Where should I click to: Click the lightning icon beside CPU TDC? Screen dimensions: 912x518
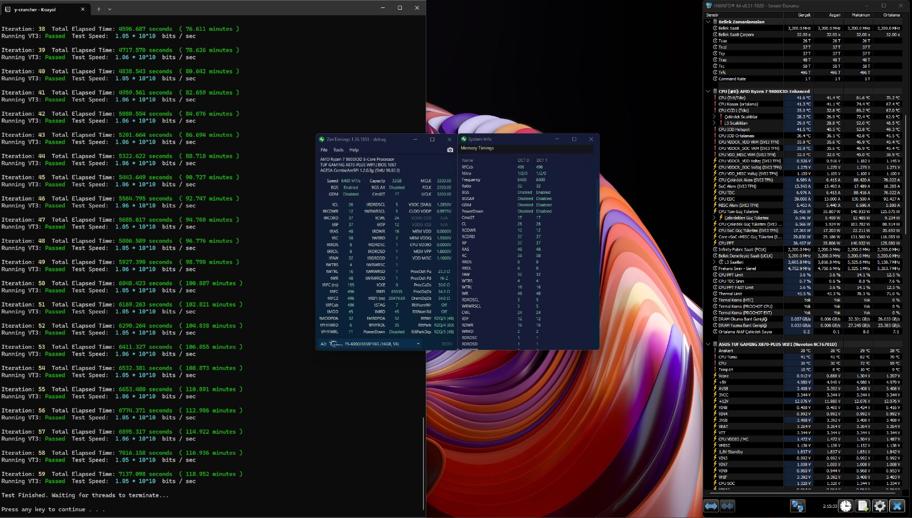coord(715,193)
